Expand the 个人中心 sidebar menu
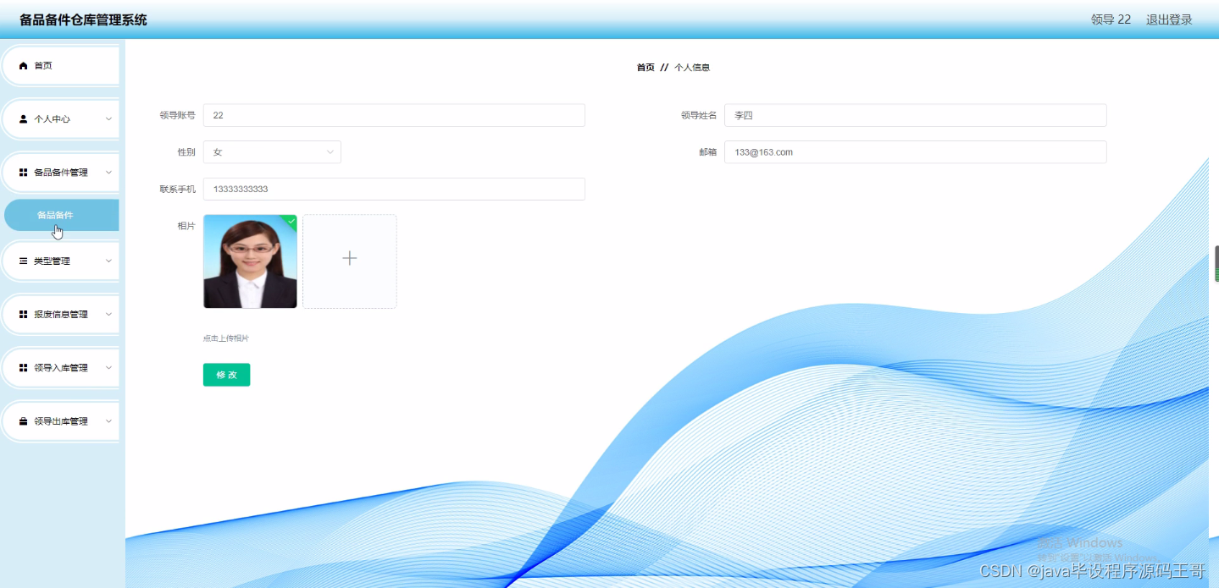Image resolution: width=1219 pixels, height=588 pixels. coord(108,118)
